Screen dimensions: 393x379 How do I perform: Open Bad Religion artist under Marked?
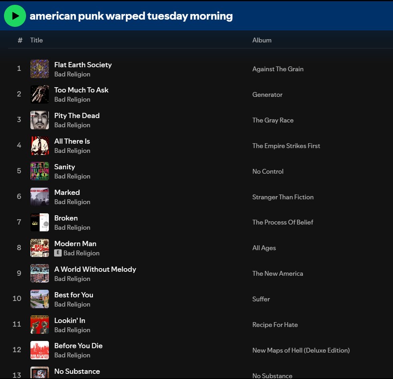(x=72, y=202)
